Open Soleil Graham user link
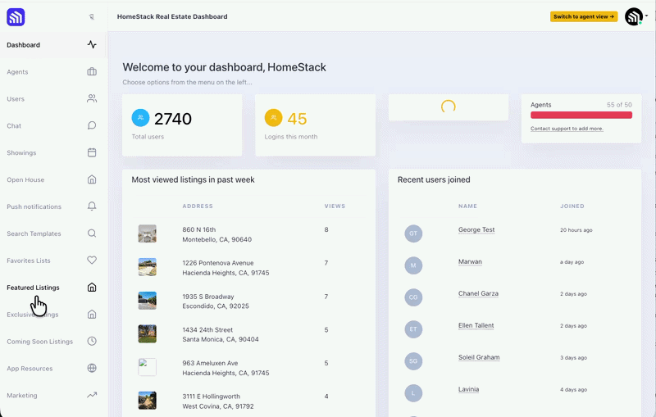The image size is (656, 417). click(479, 357)
